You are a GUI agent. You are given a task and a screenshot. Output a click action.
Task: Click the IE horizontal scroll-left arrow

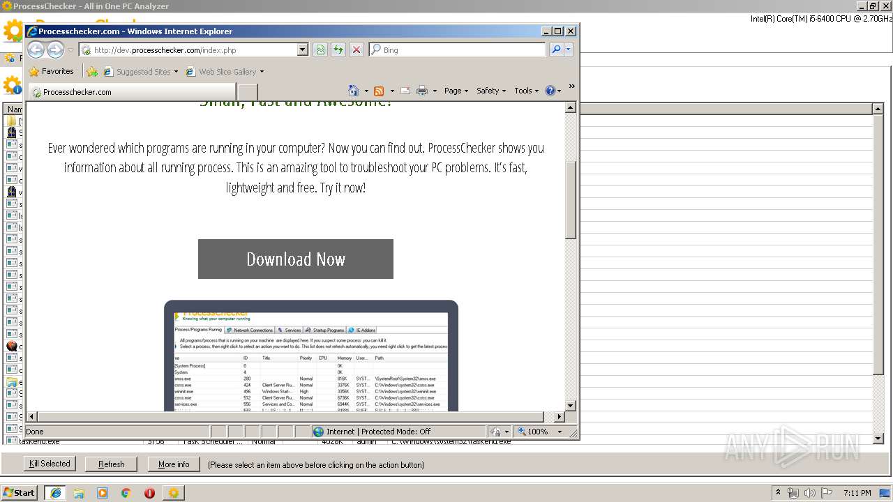tap(31, 416)
